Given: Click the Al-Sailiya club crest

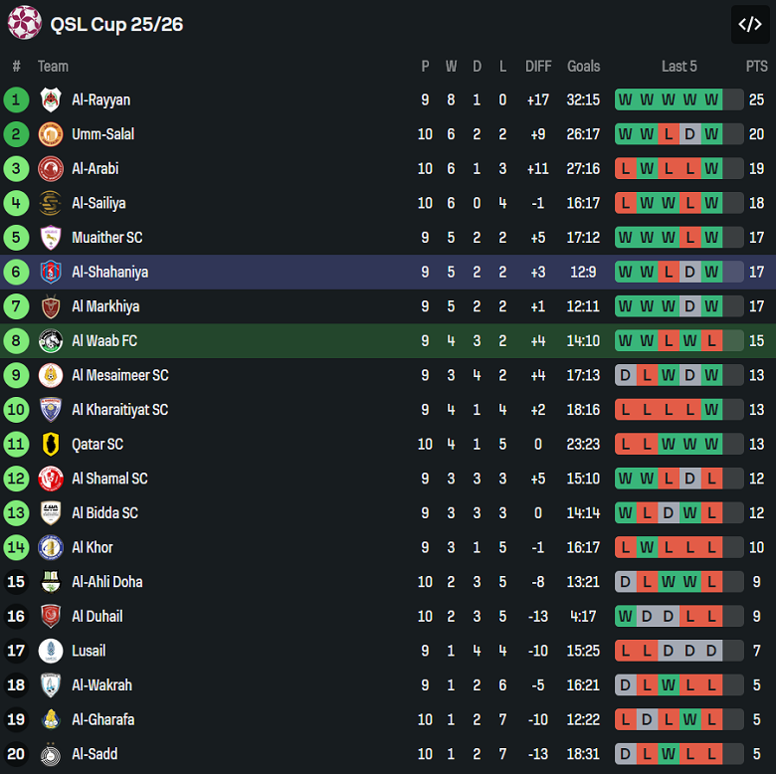Looking at the screenshot, I should coord(51,203).
